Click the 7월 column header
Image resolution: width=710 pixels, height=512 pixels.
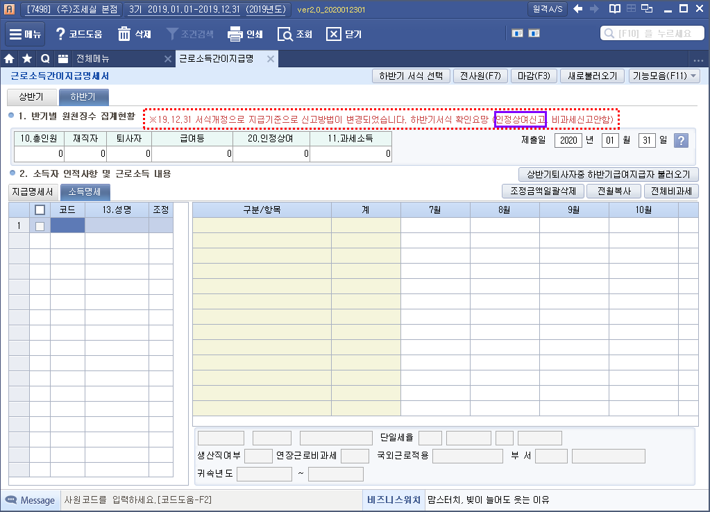(435, 210)
